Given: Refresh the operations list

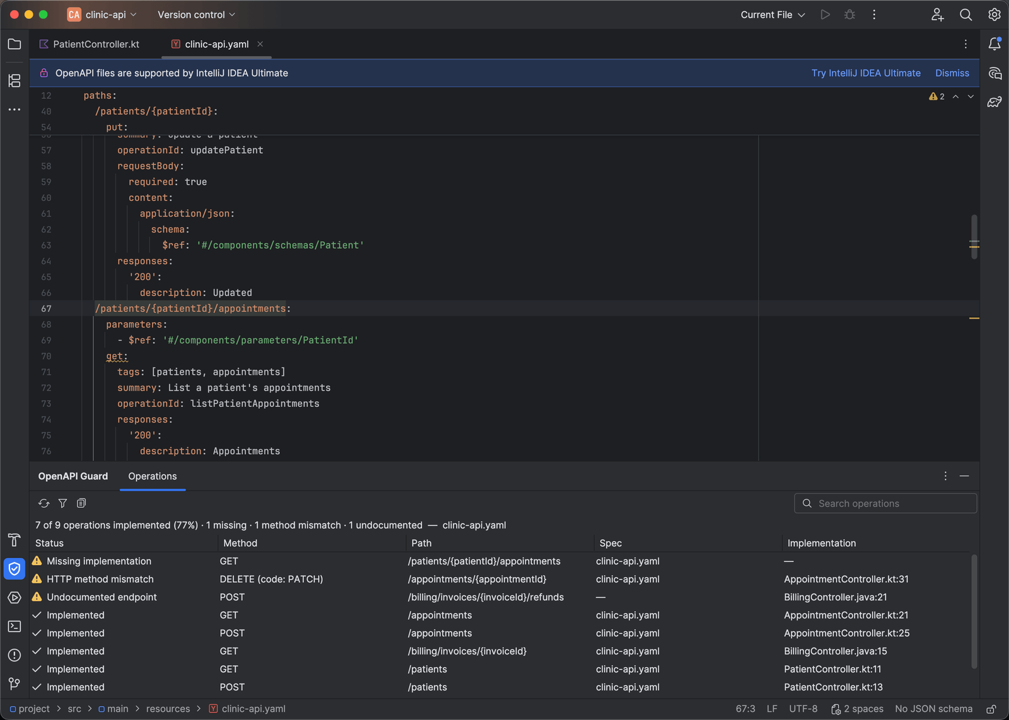Looking at the screenshot, I should (x=44, y=503).
